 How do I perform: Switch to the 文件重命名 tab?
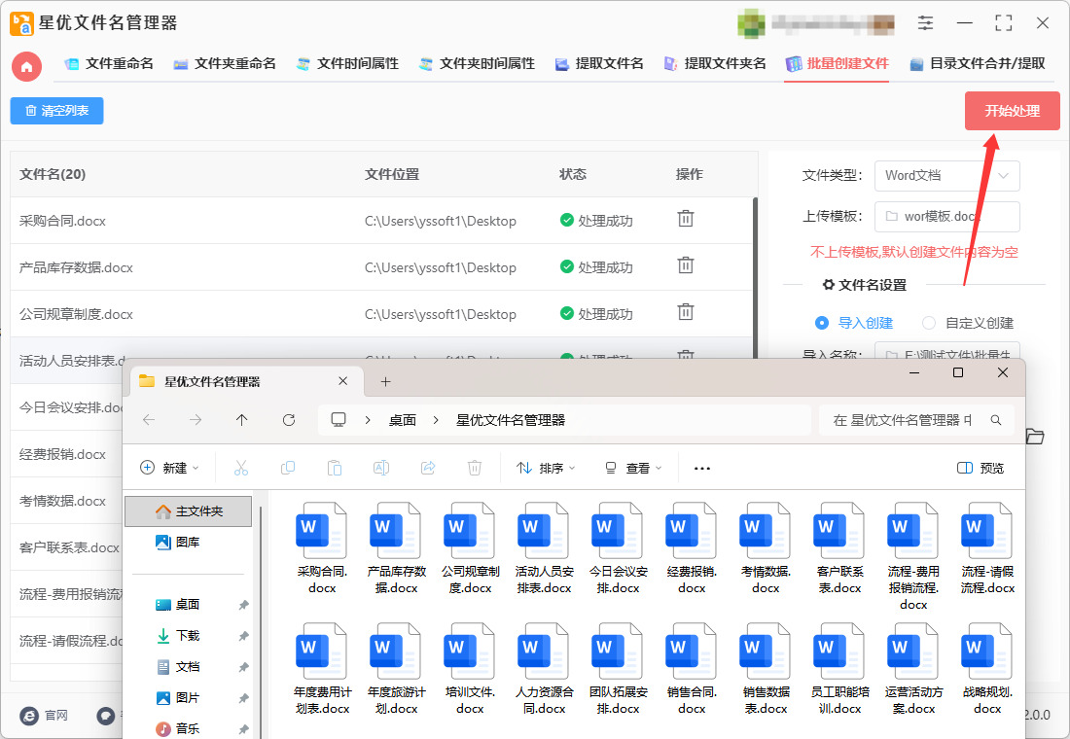point(109,63)
